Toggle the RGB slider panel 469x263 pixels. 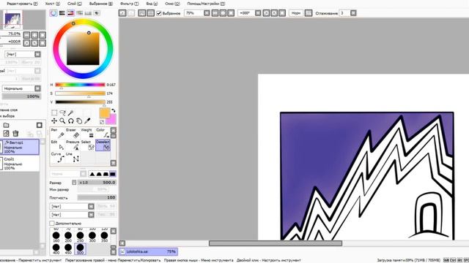62,13
